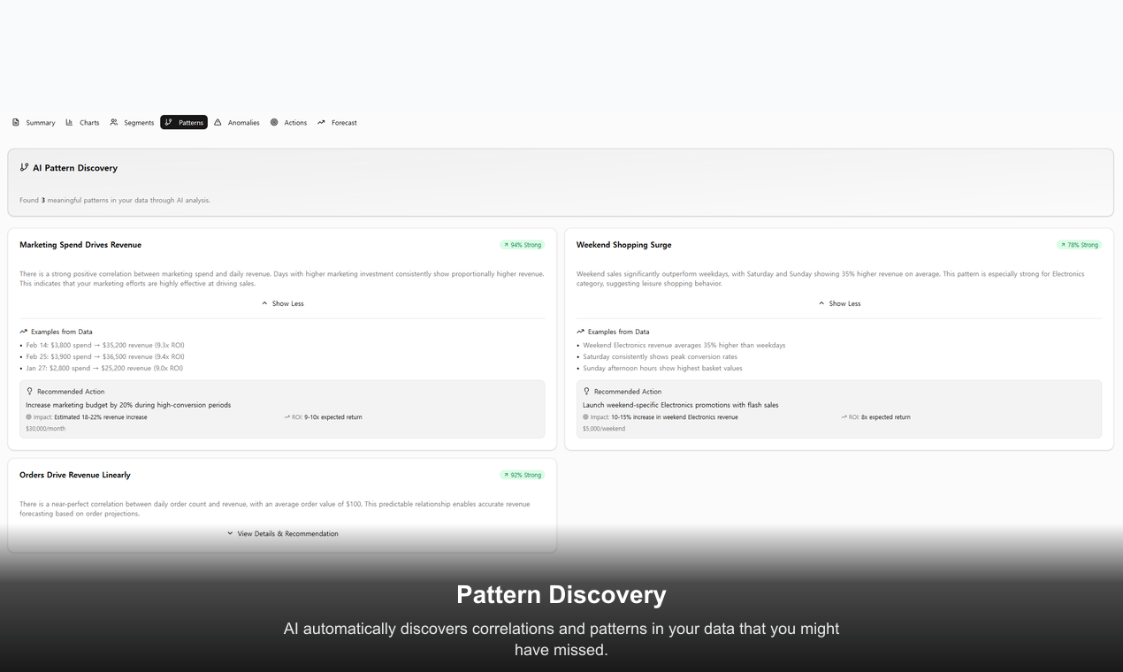
Task: Click the 94% Strong confidence badge
Action: (x=522, y=244)
